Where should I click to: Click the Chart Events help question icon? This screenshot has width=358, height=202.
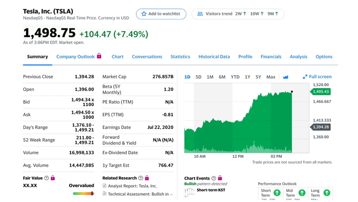[214, 178]
